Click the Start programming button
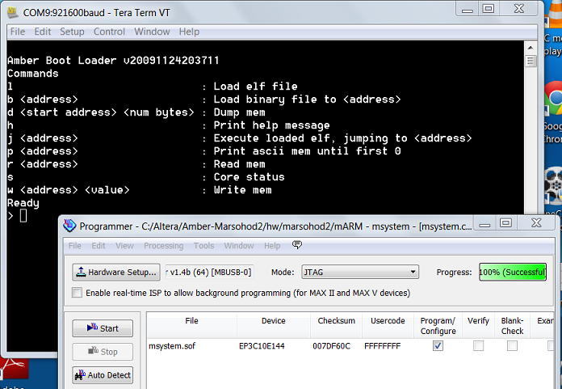 click(103, 328)
